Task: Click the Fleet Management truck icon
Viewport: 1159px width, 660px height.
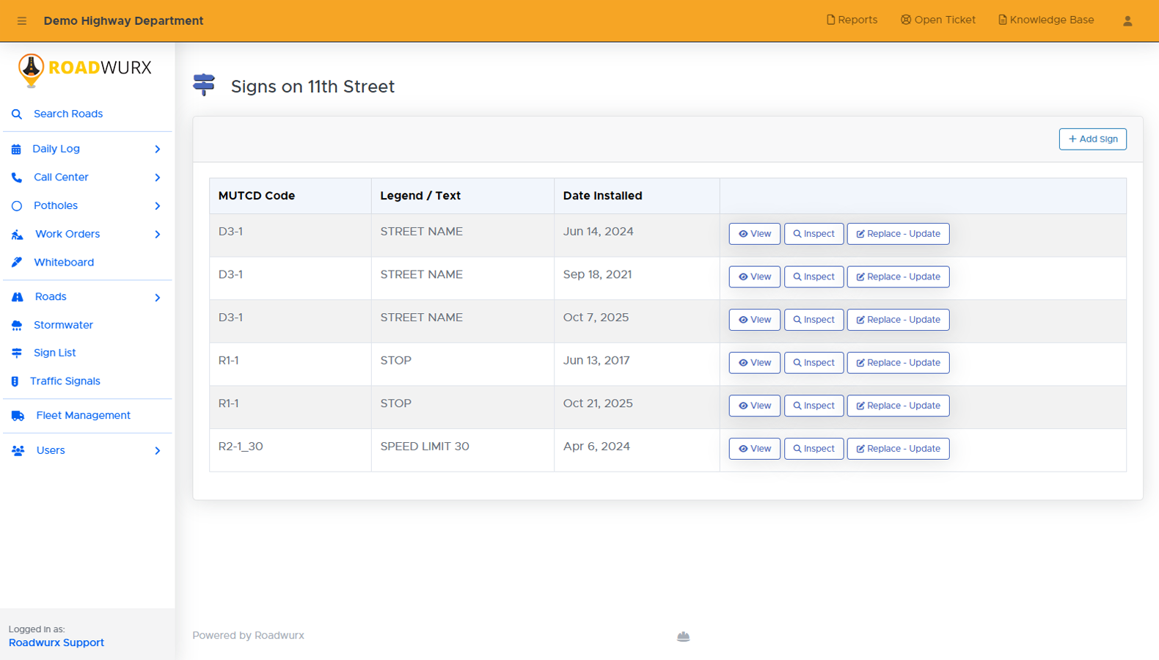Action: pos(18,416)
